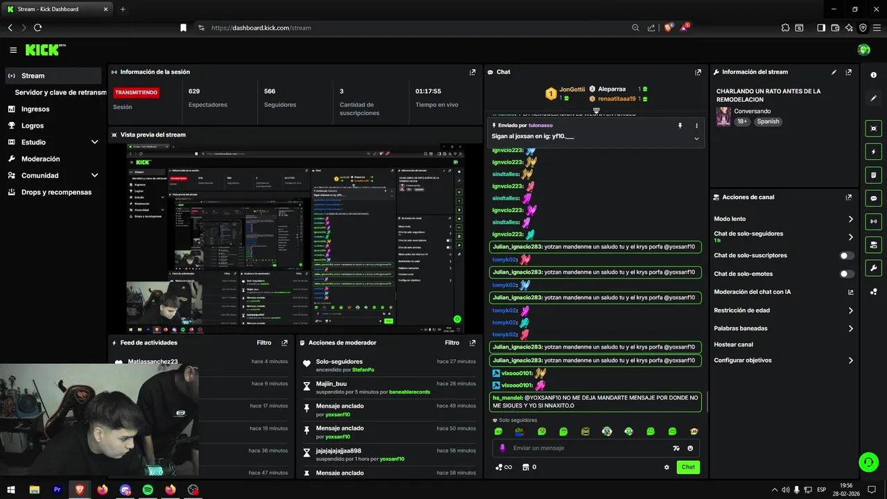Expand Palabras baneadas options
The image size is (887, 499).
(x=851, y=329)
